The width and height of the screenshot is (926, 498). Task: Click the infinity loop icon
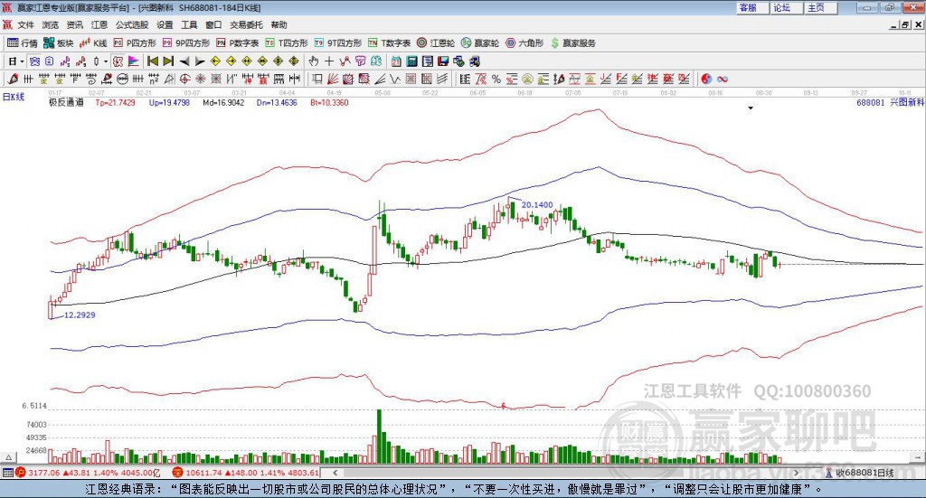(x=723, y=79)
